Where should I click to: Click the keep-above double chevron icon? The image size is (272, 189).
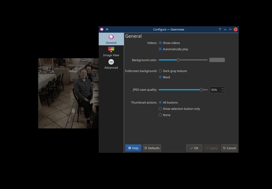(x=107, y=30)
